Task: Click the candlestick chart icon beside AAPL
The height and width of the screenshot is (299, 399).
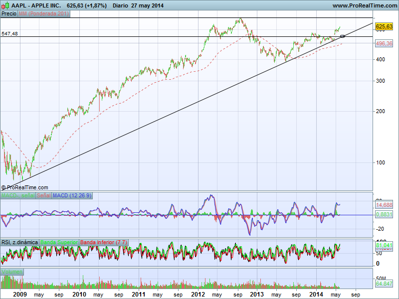Action: 5,5
